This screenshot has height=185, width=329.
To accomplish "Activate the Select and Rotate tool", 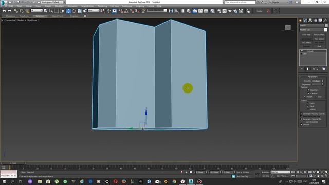I will [x=74, y=11].
